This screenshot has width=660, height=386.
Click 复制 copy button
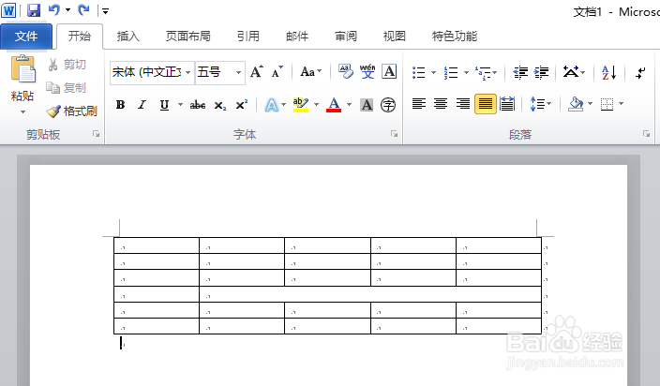66,88
